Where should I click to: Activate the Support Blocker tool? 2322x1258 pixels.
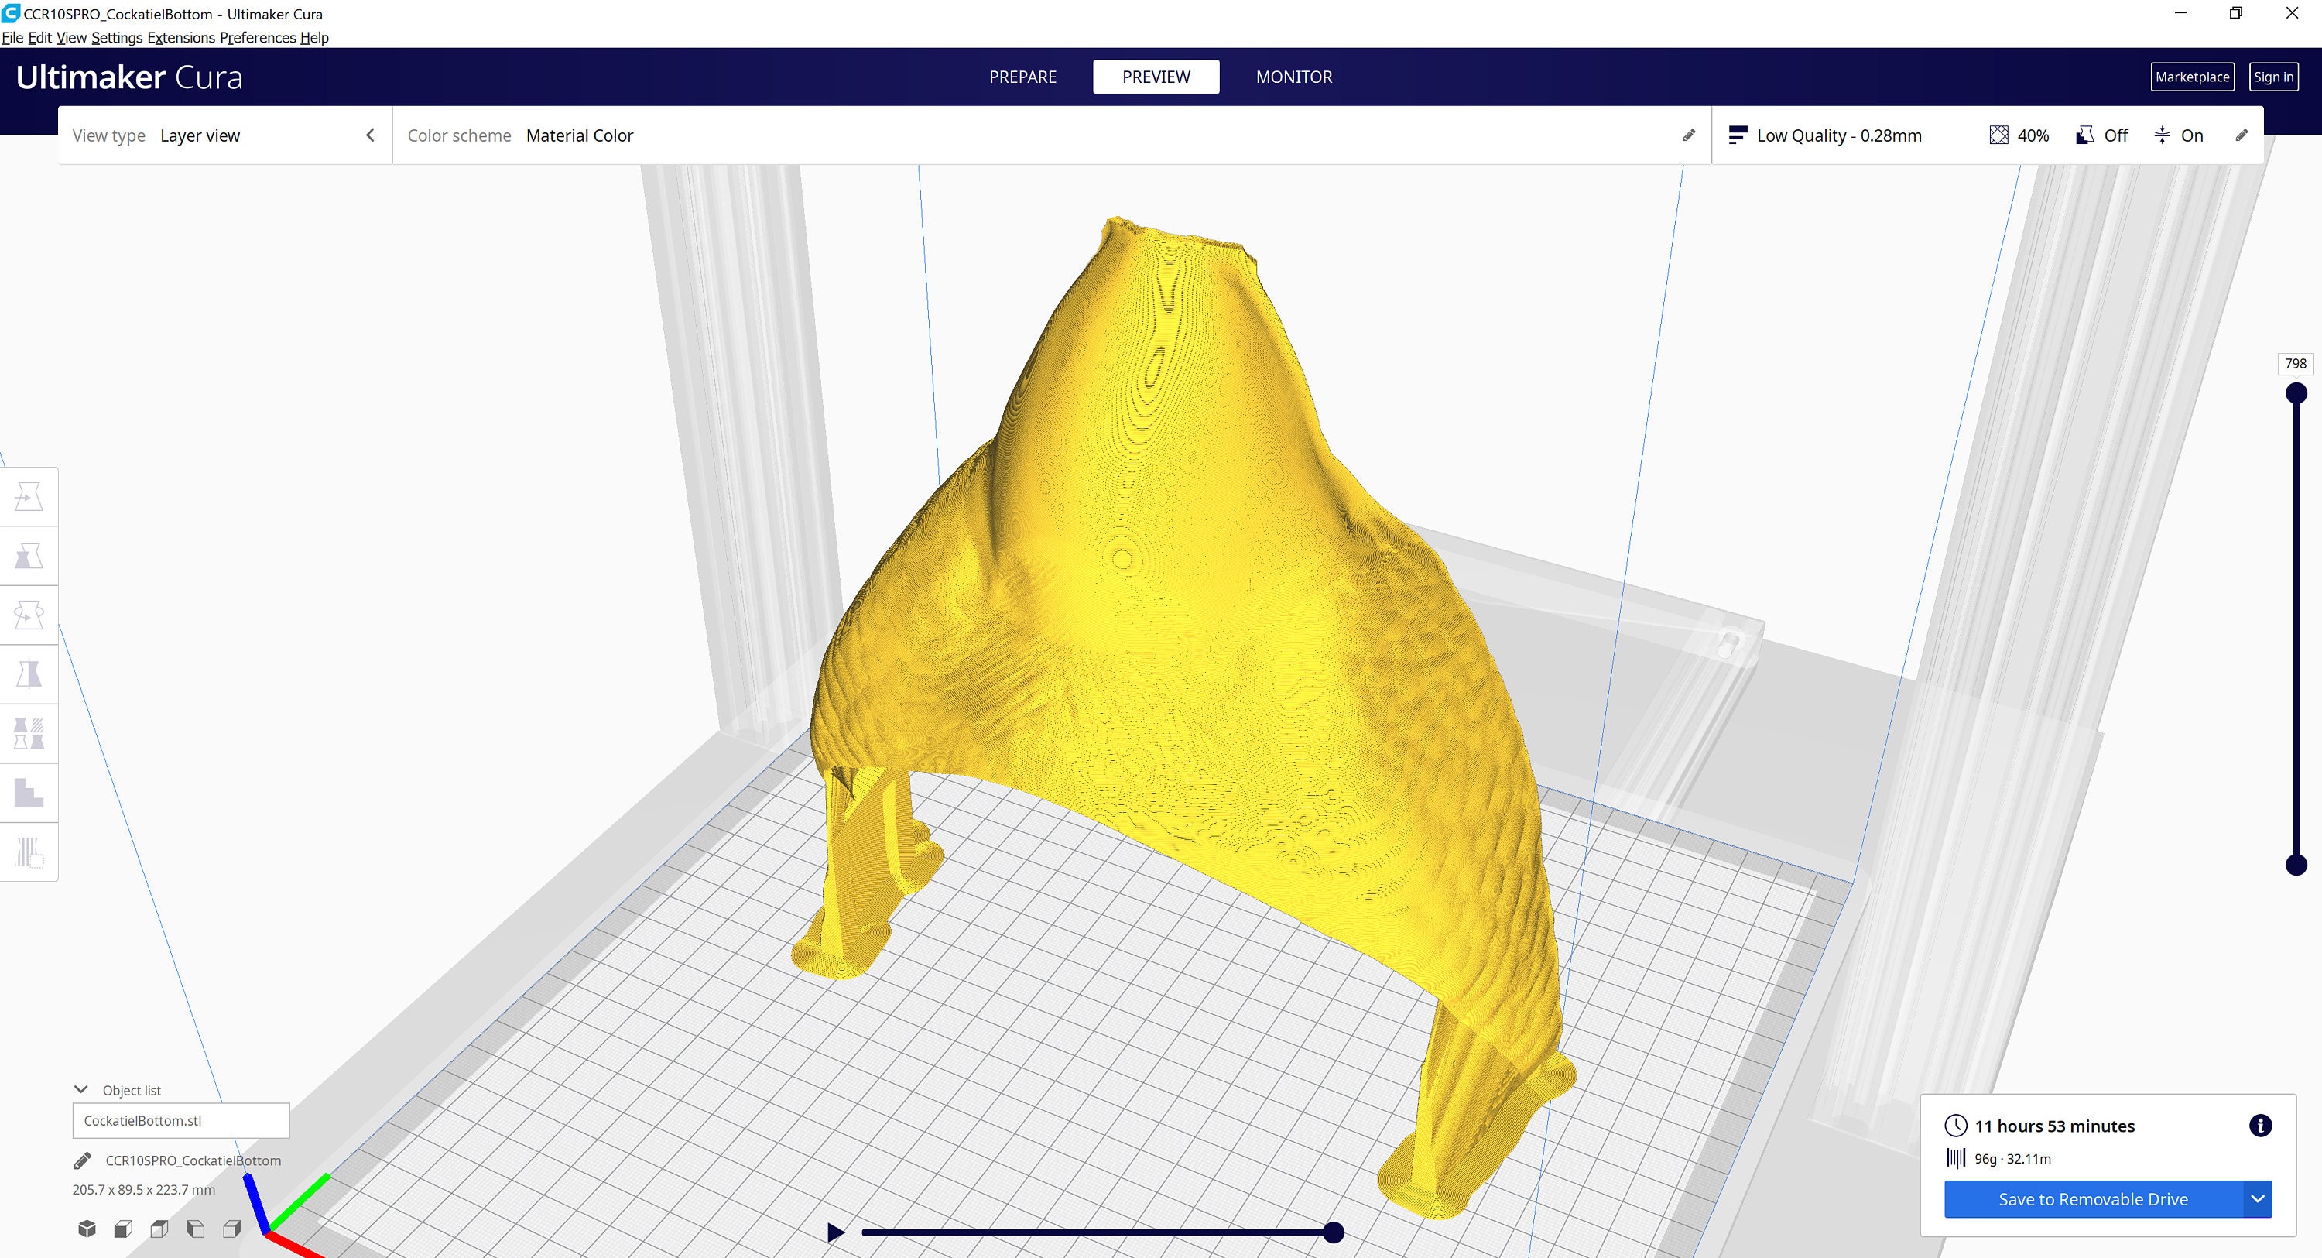pyautogui.click(x=29, y=793)
